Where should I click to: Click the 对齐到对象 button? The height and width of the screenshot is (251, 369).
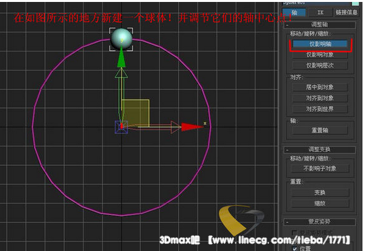tap(320, 98)
